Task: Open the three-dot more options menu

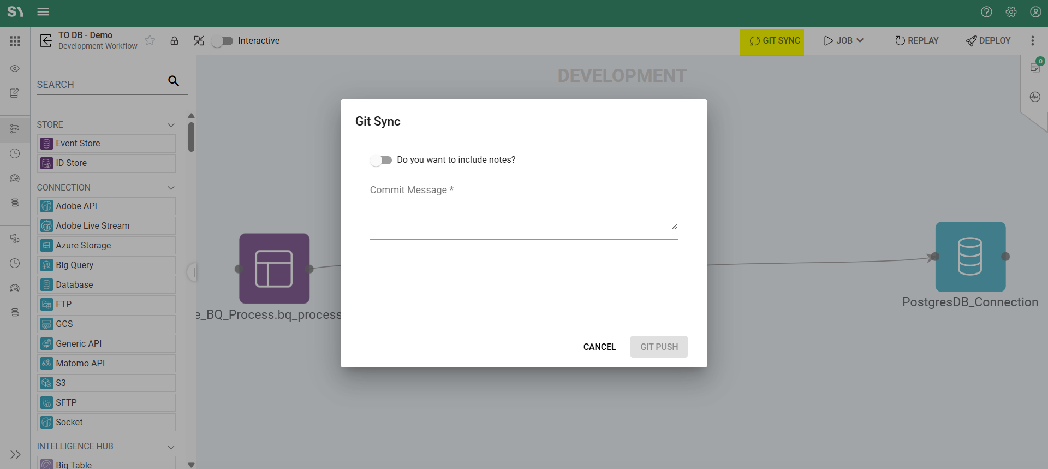Action: [x=1032, y=41]
